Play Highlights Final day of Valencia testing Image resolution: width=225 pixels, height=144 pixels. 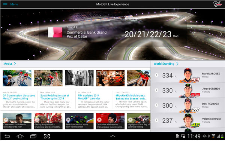tap(139, 121)
